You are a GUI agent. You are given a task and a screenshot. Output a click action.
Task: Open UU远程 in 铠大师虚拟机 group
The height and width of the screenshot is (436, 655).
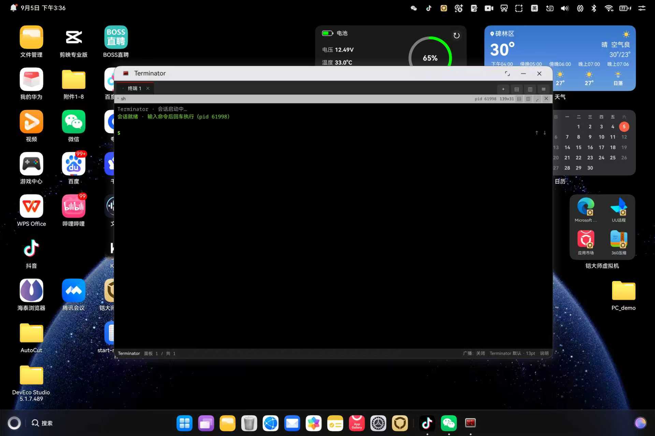619,210
